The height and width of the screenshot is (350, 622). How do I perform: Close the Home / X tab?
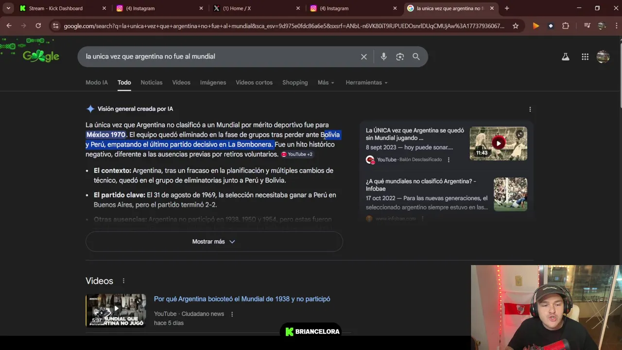(298, 8)
